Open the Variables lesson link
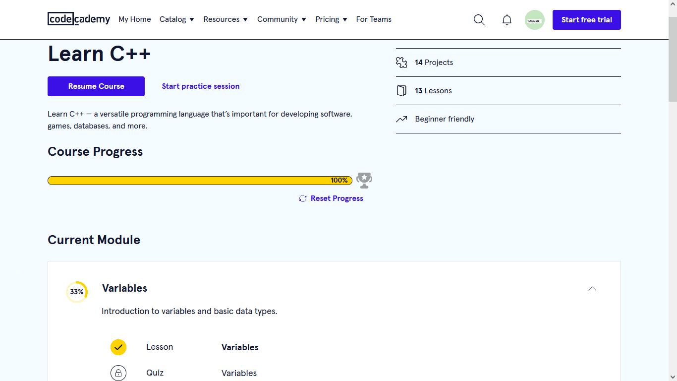Viewport: 677px width, 381px height. click(x=240, y=347)
